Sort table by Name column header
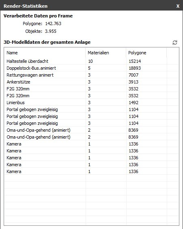The height and width of the screenshot is (229, 183). 45,53
